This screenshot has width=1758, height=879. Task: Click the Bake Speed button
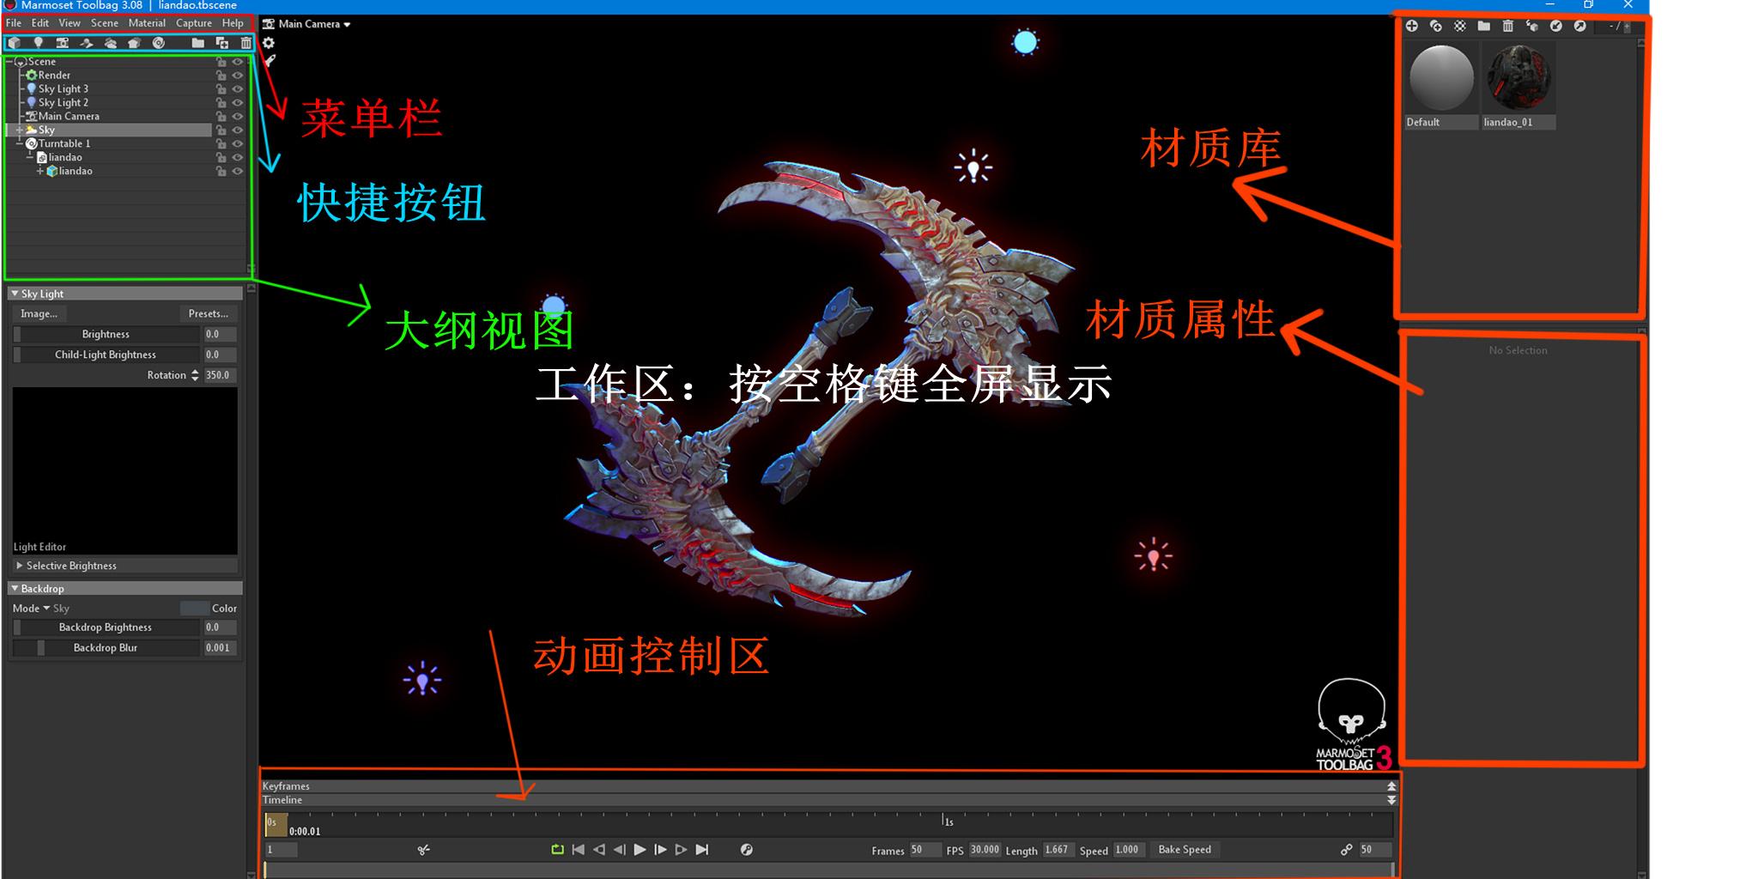[x=1185, y=850]
